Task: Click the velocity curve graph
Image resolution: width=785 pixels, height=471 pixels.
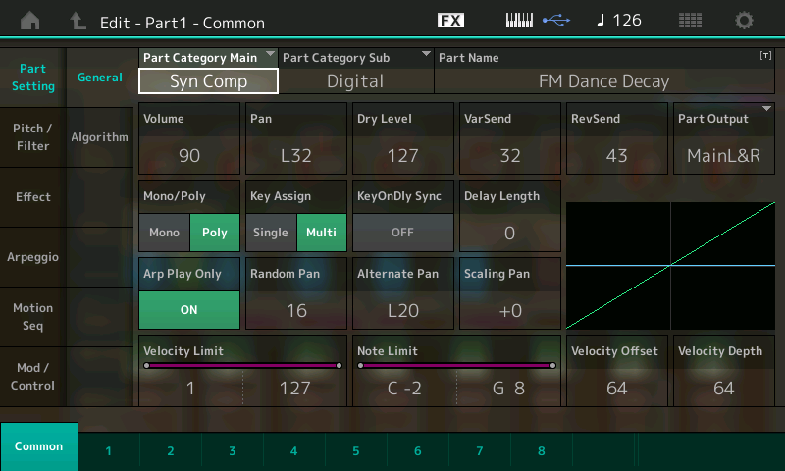Action: 670,266
